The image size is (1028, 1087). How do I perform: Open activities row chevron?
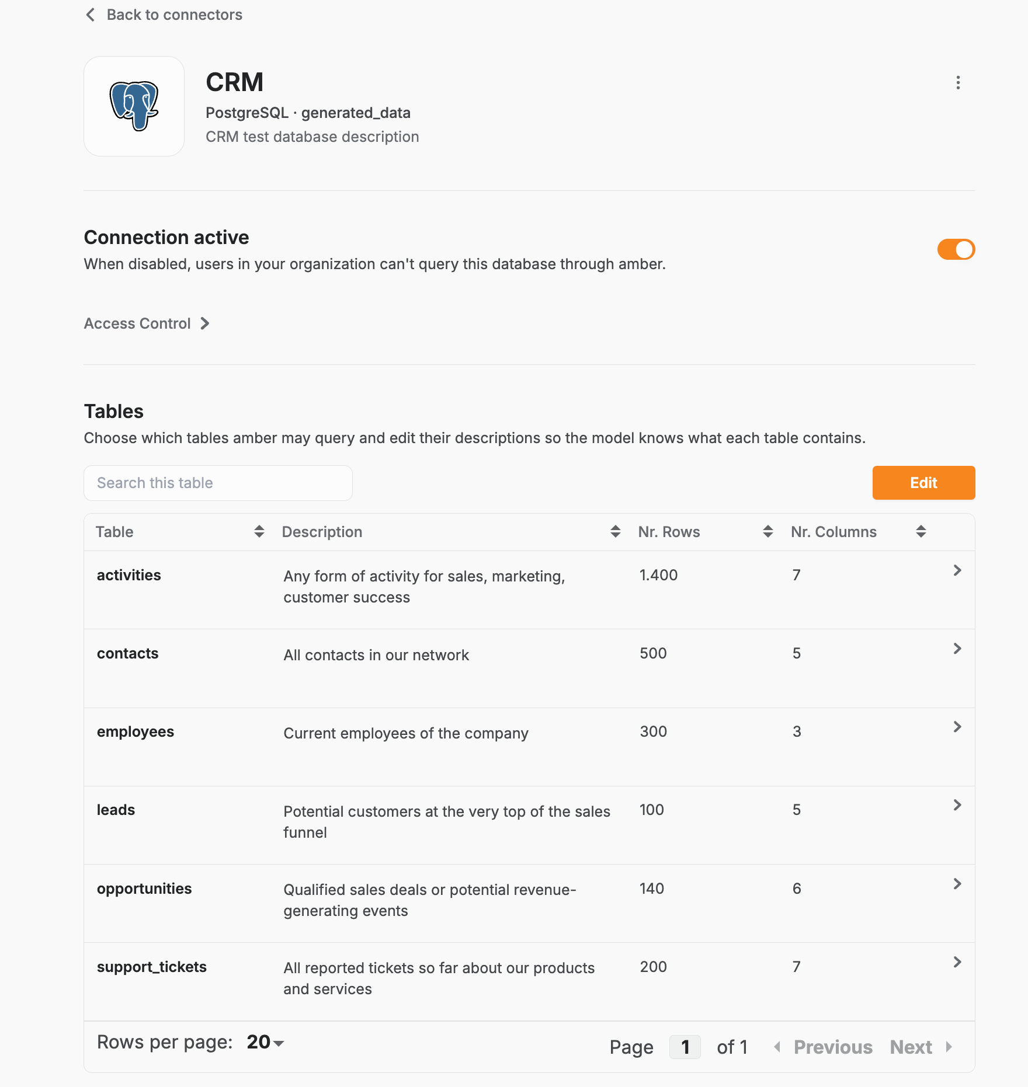pyautogui.click(x=957, y=570)
